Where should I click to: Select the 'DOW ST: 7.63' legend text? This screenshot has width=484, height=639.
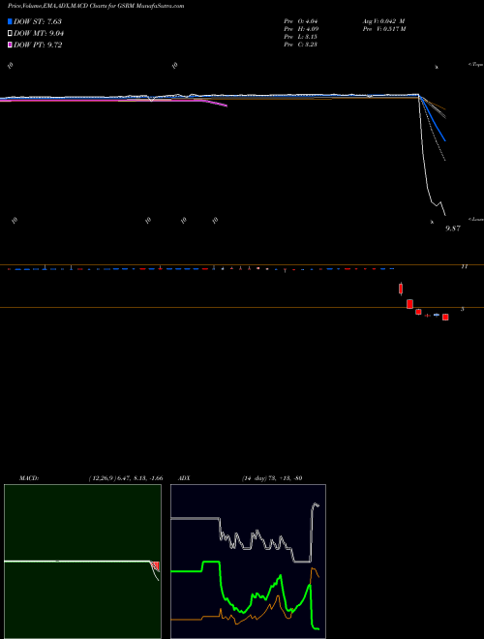[x=38, y=21]
